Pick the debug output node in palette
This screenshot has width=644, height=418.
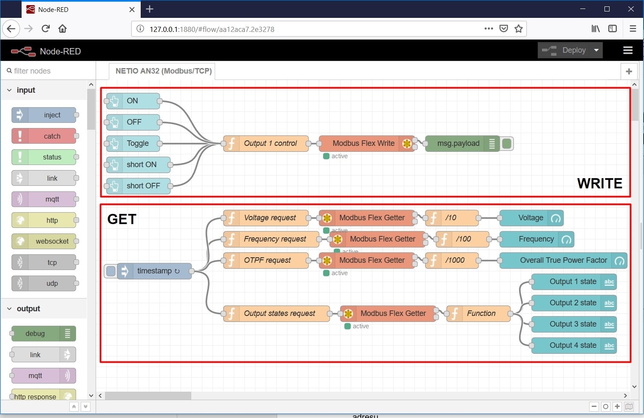click(x=44, y=333)
